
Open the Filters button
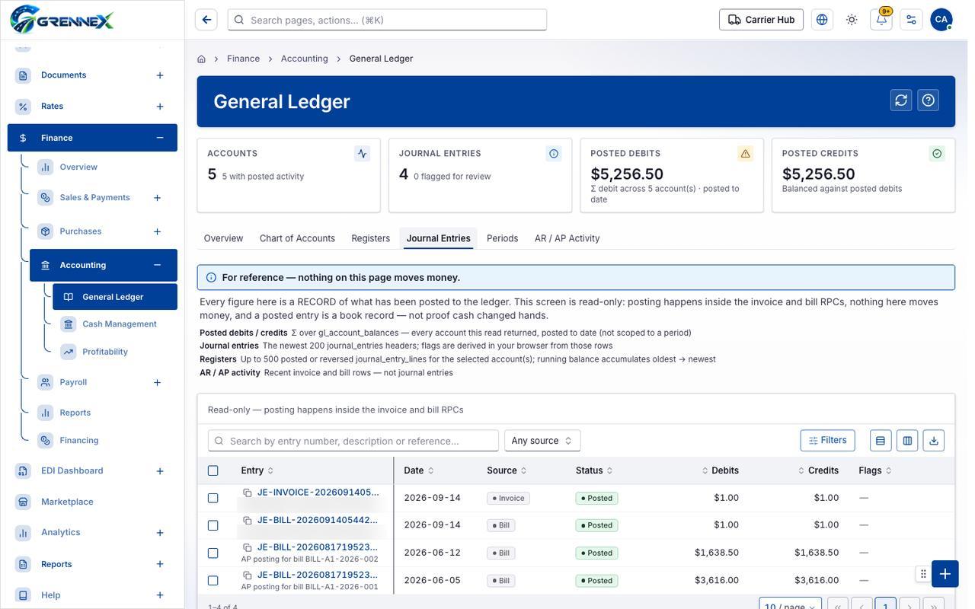827,440
